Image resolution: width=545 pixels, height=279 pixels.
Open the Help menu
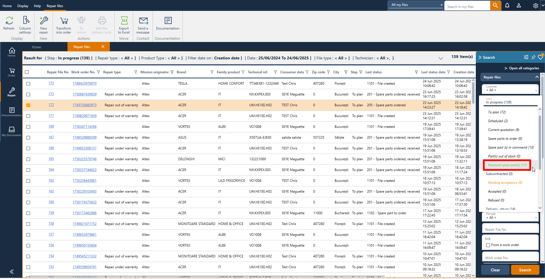(37, 6)
